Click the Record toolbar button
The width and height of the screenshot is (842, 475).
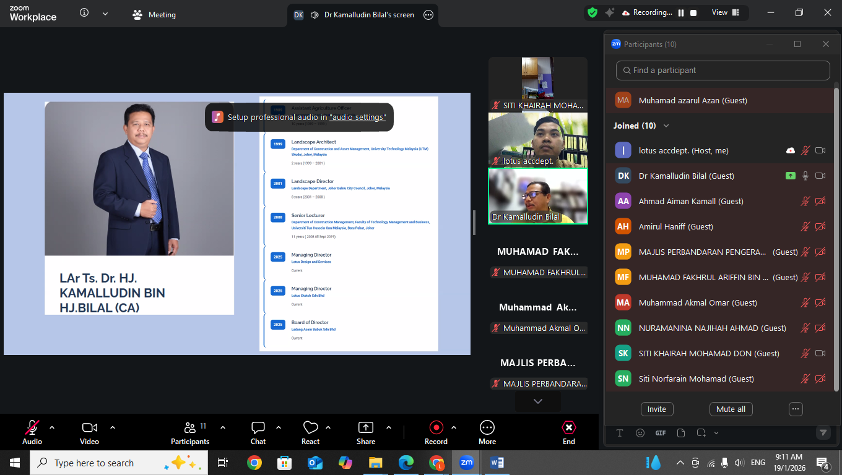pos(436,432)
